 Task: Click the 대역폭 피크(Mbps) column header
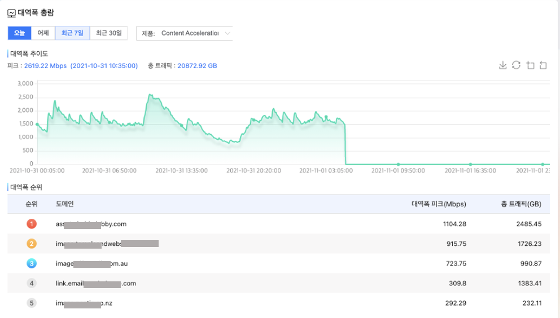434,204
